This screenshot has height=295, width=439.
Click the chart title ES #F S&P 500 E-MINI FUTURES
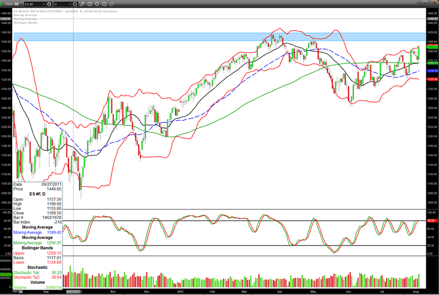(x=65, y=12)
